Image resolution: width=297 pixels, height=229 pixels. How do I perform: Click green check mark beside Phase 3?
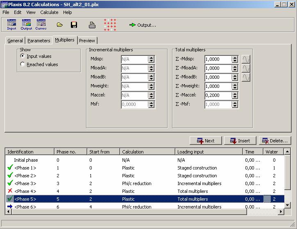tap(10, 183)
